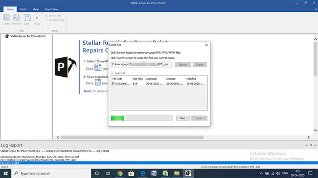318x178 pixels.
Task: Open Google Chrome from the taskbar
Action: pos(120,173)
